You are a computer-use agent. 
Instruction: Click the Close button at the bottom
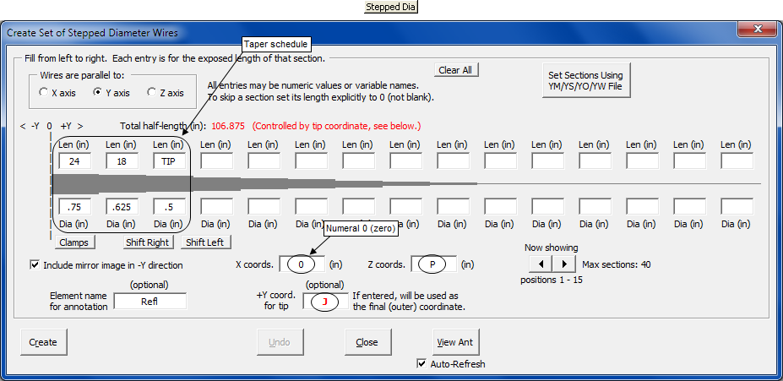click(x=367, y=342)
